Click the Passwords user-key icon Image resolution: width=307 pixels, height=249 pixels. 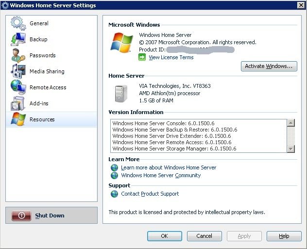click(x=18, y=55)
